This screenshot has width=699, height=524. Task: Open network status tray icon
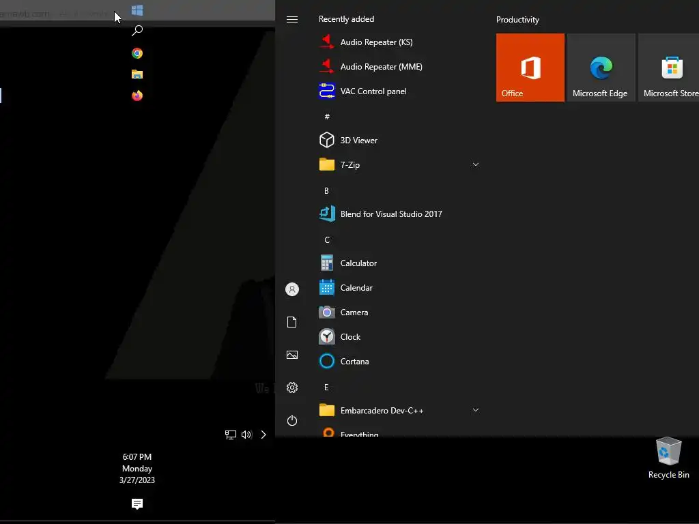tap(231, 435)
